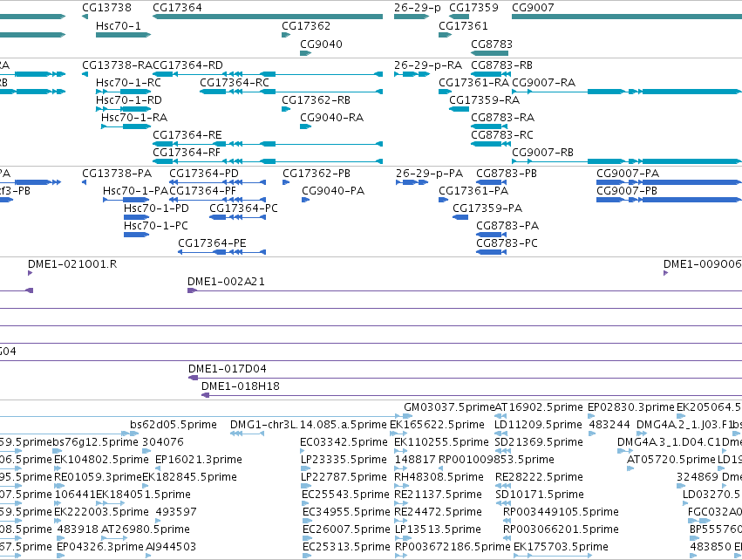The image size is (742, 560).
Task: Select the 26-29-p gene label
Action: point(417,8)
